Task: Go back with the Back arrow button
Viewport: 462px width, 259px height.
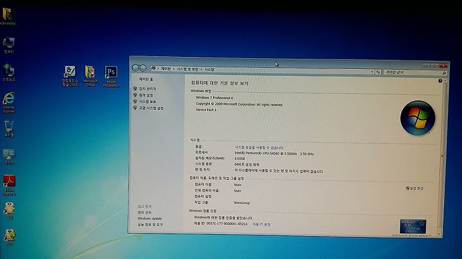Action: pyautogui.click(x=135, y=68)
